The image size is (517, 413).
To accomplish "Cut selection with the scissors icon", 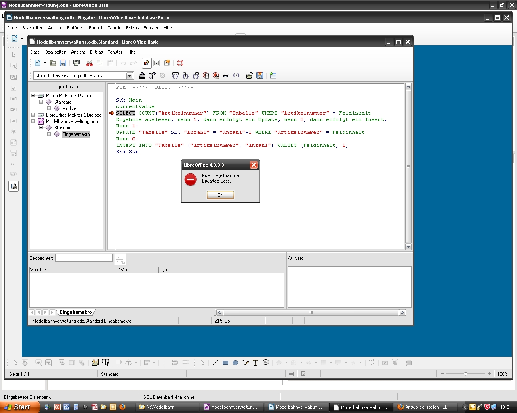I will click(x=90, y=63).
